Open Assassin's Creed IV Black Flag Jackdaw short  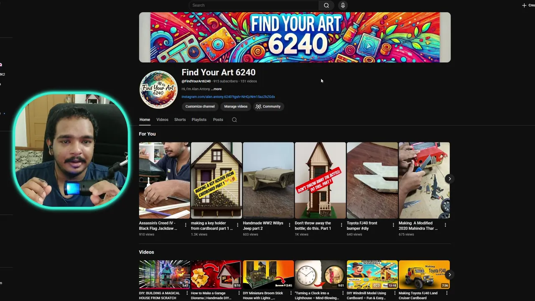(164, 180)
